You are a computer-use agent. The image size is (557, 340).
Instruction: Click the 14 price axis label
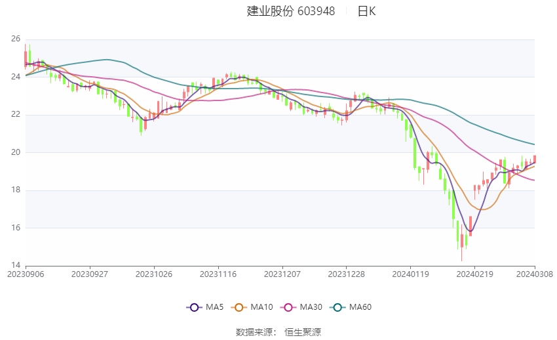pyautogui.click(x=16, y=266)
